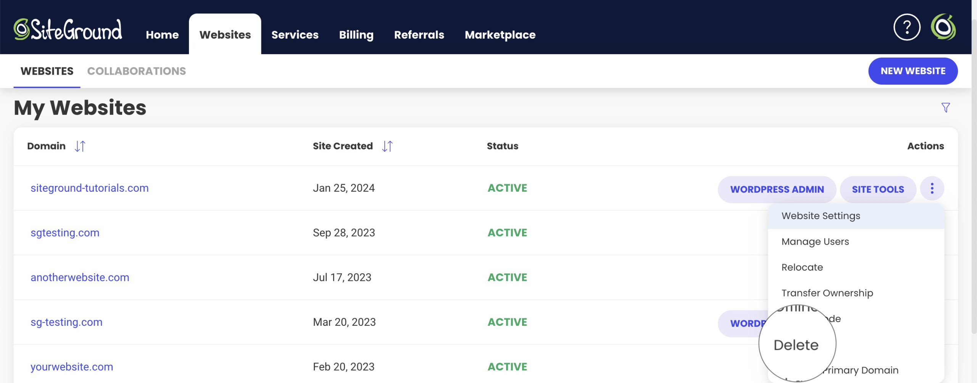Image resolution: width=977 pixels, height=383 pixels.
Task: Sort by Site Created arrows icon
Action: [x=387, y=146]
